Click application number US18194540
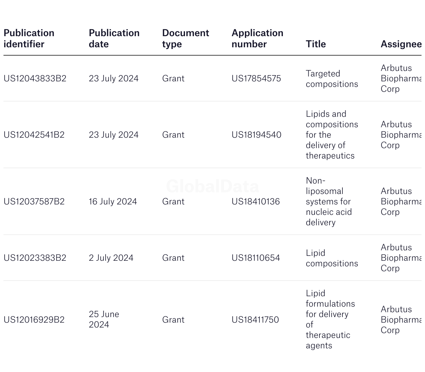Screen dimensions: 425x372 (x=256, y=135)
